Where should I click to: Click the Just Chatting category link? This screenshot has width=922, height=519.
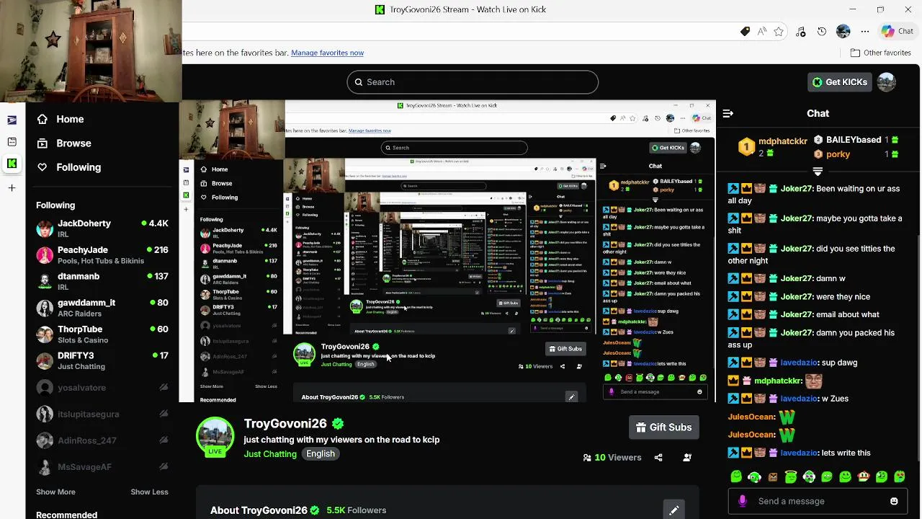270,454
